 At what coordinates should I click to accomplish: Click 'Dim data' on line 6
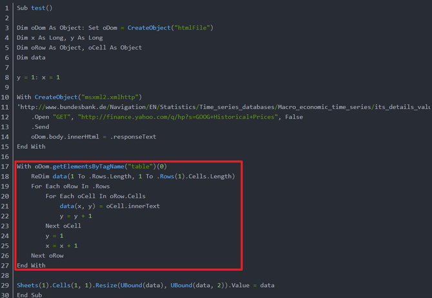pyautogui.click(x=31, y=57)
